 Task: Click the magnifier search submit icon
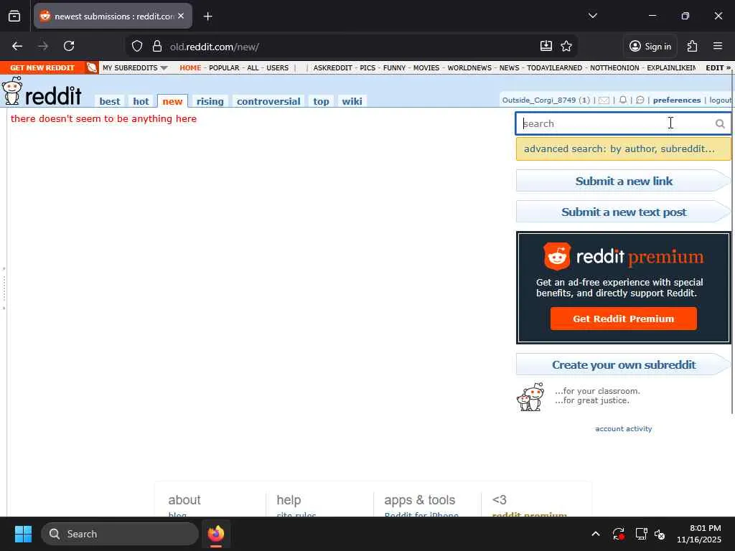pos(720,123)
